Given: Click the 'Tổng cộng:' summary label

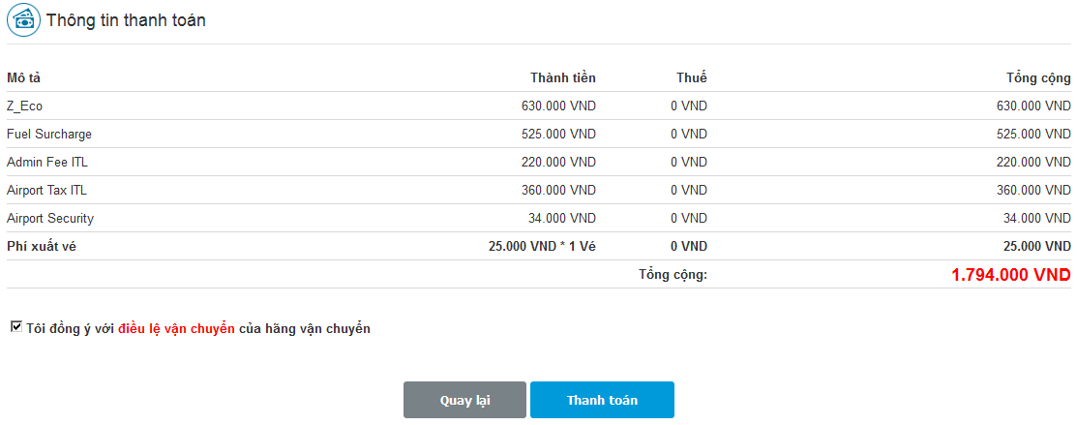Looking at the screenshot, I should [673, 275].
